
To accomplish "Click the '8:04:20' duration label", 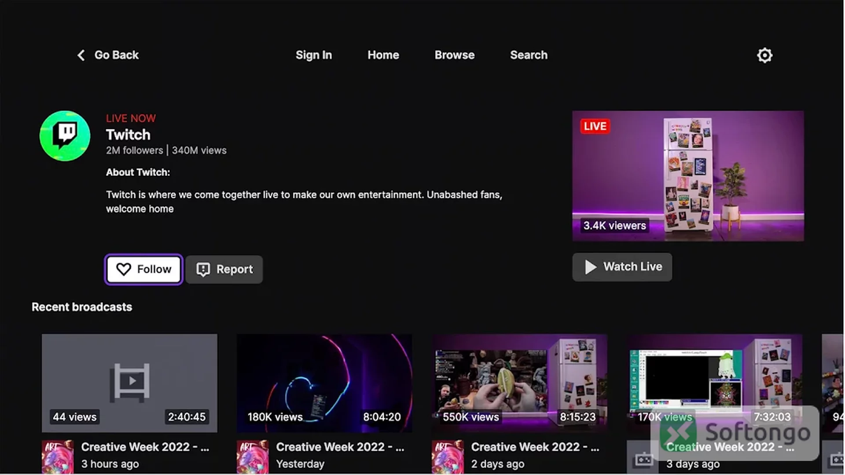I will [x=382, y=417].
